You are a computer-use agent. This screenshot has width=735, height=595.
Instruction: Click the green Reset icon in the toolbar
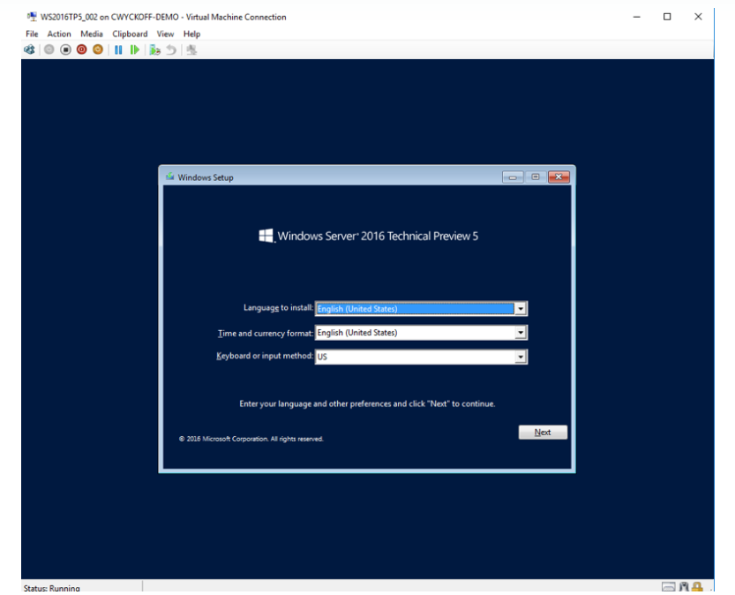[x=134, y=50]
